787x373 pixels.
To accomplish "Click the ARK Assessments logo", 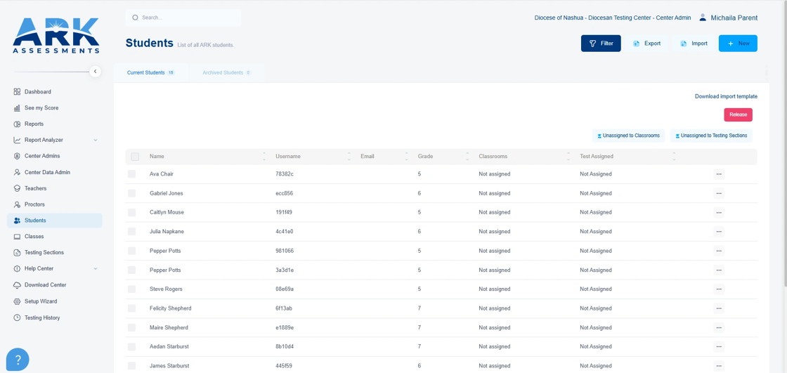I will [56, 35].
